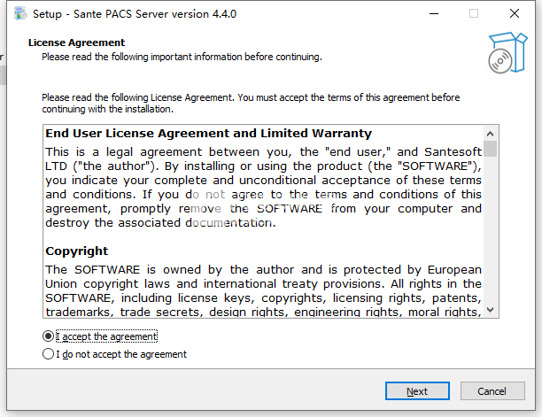This screenshot has width=542, height=417.
Task: Click the Setup installer icon in title bar
Action: [x=17, y=14]
